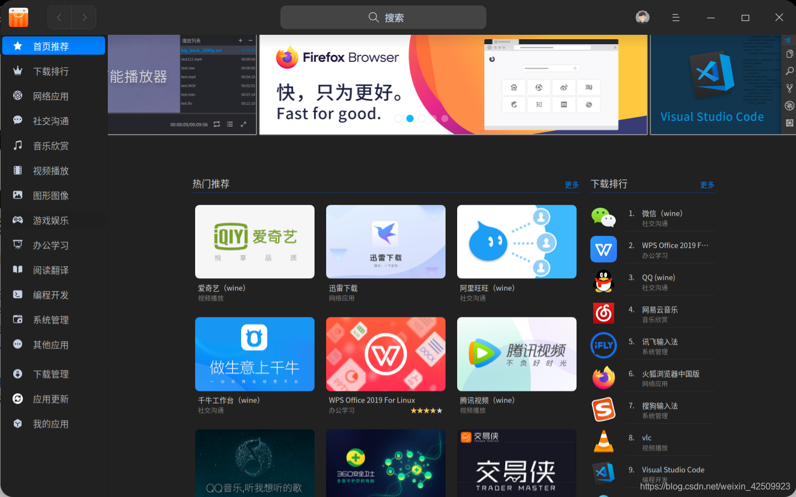Viewport: 796px width, 497px height.
Task: Open the 千牛工作台 (wine) app card
Action: click(255, 354)
